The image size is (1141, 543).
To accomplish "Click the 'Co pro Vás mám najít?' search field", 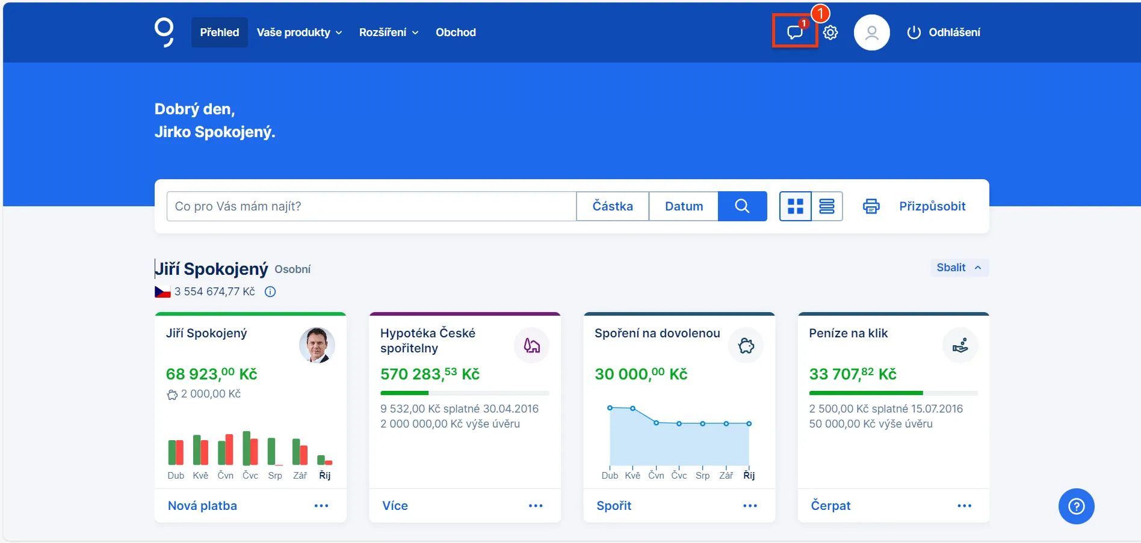I will coord(371,206).
